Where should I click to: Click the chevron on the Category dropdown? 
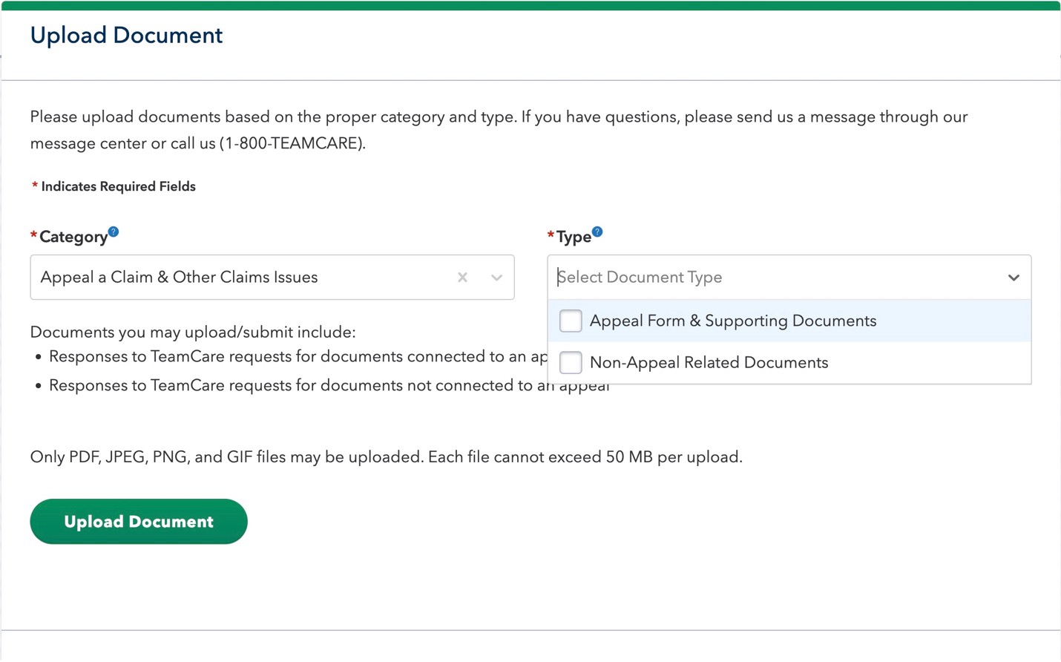496,277
